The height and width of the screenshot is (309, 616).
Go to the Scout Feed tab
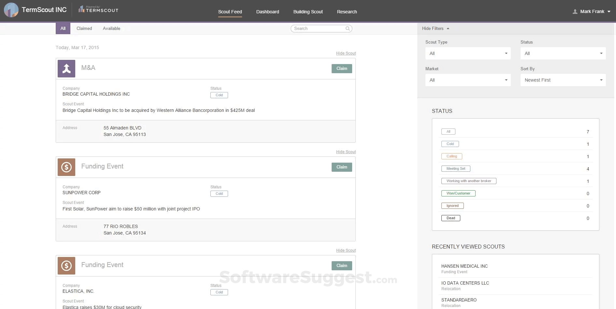230,12
